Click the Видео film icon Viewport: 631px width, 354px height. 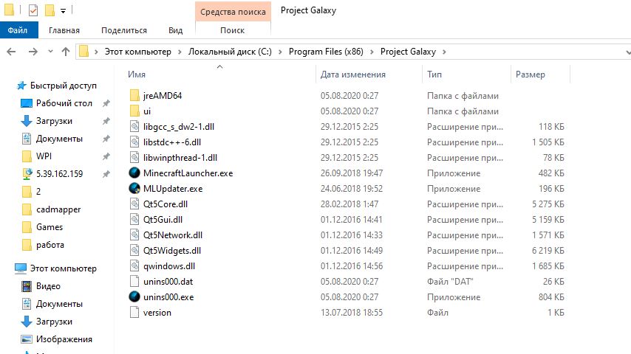(x=27, y=286)
